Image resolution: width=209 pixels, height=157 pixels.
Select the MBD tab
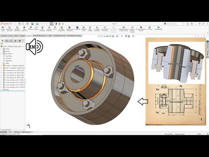[50, 36]
